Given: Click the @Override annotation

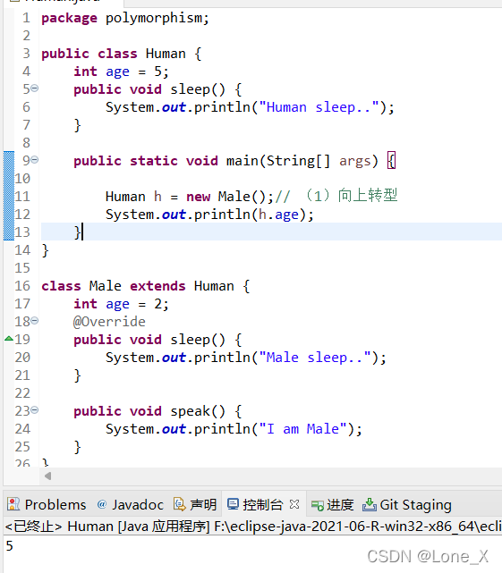Looking at the screenshot, I should (109, 322).
